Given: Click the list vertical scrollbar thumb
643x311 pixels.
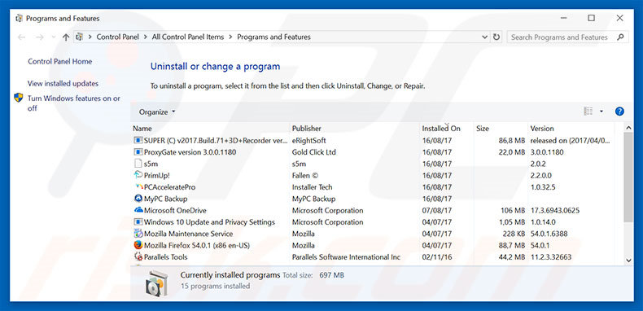Looking at the screenshot, I should pos(628,177).
